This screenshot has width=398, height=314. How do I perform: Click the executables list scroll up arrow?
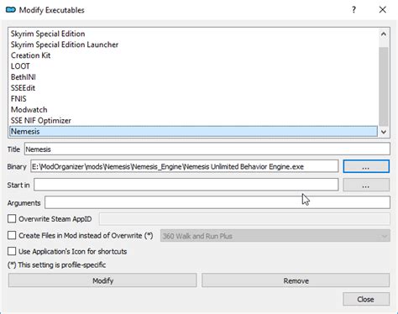[x=384, y=34]
